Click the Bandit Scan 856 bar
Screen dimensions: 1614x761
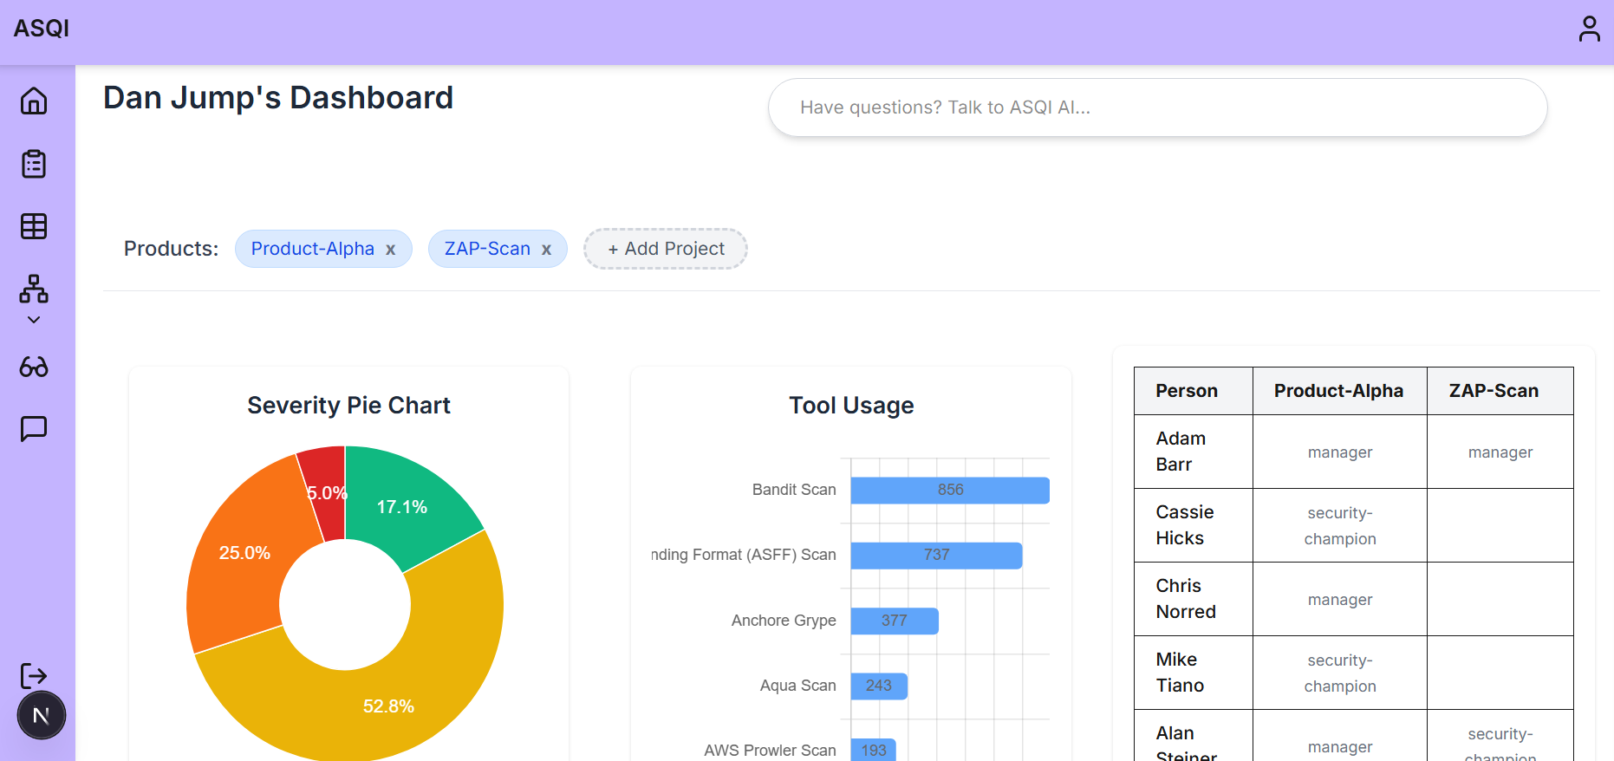[x=949, y=490]
